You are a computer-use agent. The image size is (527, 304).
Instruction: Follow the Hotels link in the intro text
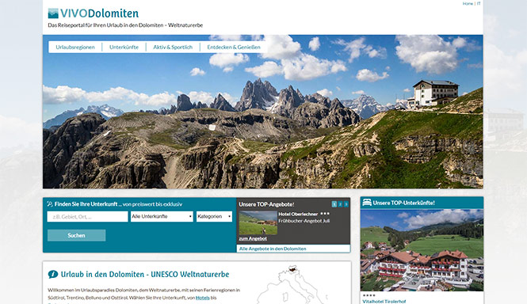(x=202, y=298)
